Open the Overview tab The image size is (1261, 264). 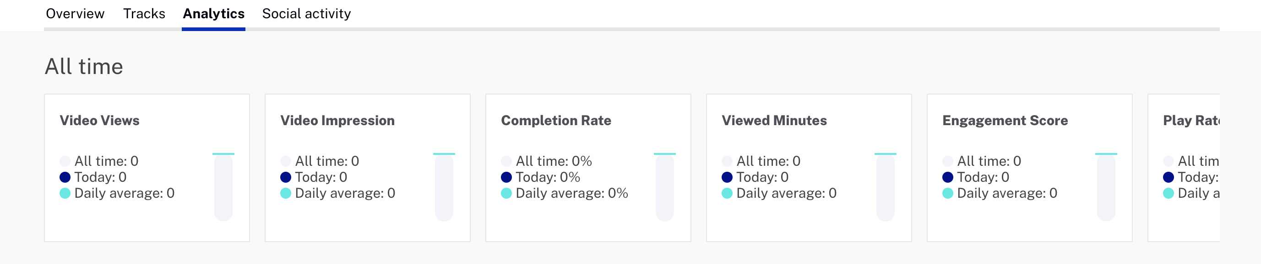(75, 14)
